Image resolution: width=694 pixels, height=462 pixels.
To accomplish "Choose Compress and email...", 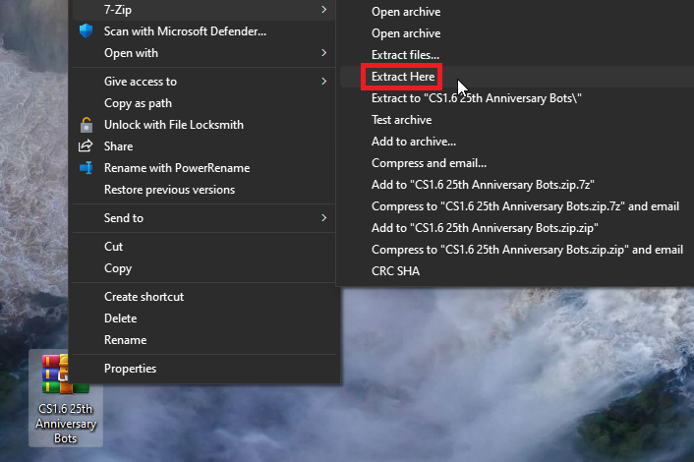I will tap(429, 163).
